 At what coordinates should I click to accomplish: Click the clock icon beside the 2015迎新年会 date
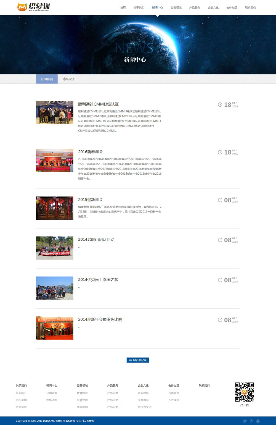[220, 200]
